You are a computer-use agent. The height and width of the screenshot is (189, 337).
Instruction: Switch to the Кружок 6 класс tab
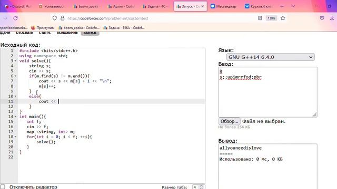click(259, 6)
